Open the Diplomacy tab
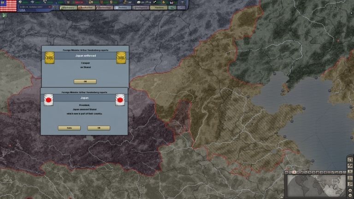The height and width of the screenshot is (199, 354). coord(68,7)
